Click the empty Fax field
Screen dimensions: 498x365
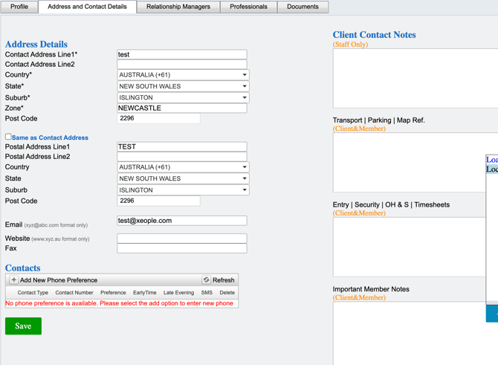[182, 248]
